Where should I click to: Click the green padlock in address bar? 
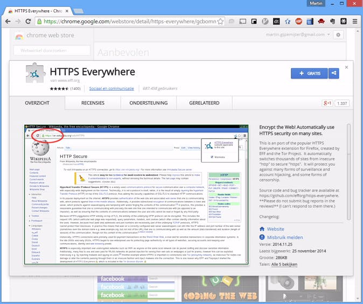39,22
